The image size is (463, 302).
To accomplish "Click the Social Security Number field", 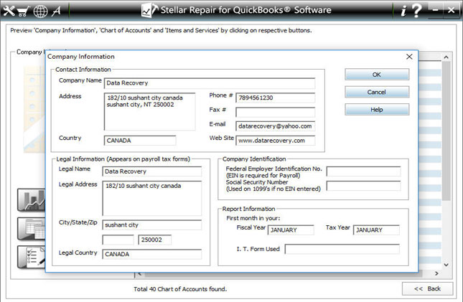I will pos(363,186).
